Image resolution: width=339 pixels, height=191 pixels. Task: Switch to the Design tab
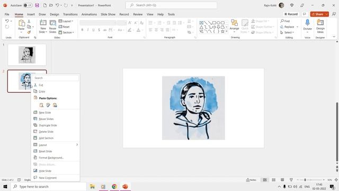point(54,14)
